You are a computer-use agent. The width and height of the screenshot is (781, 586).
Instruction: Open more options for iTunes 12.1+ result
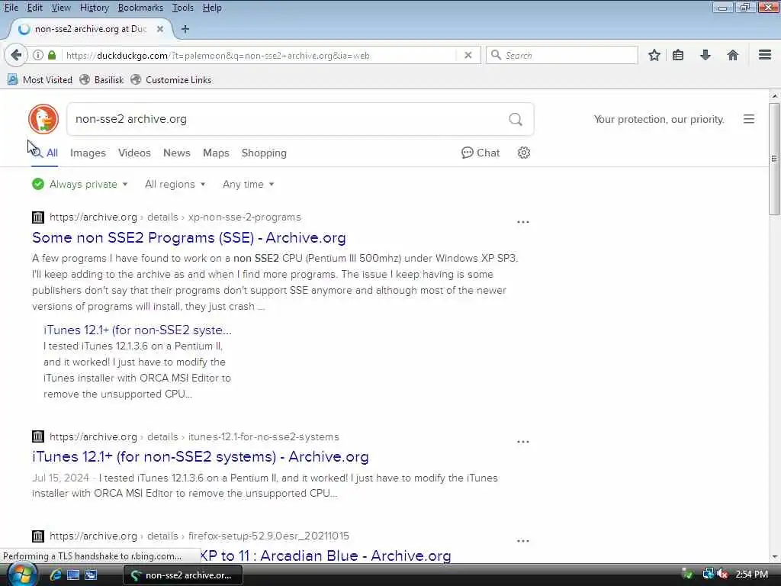click(x=523, y=442)
